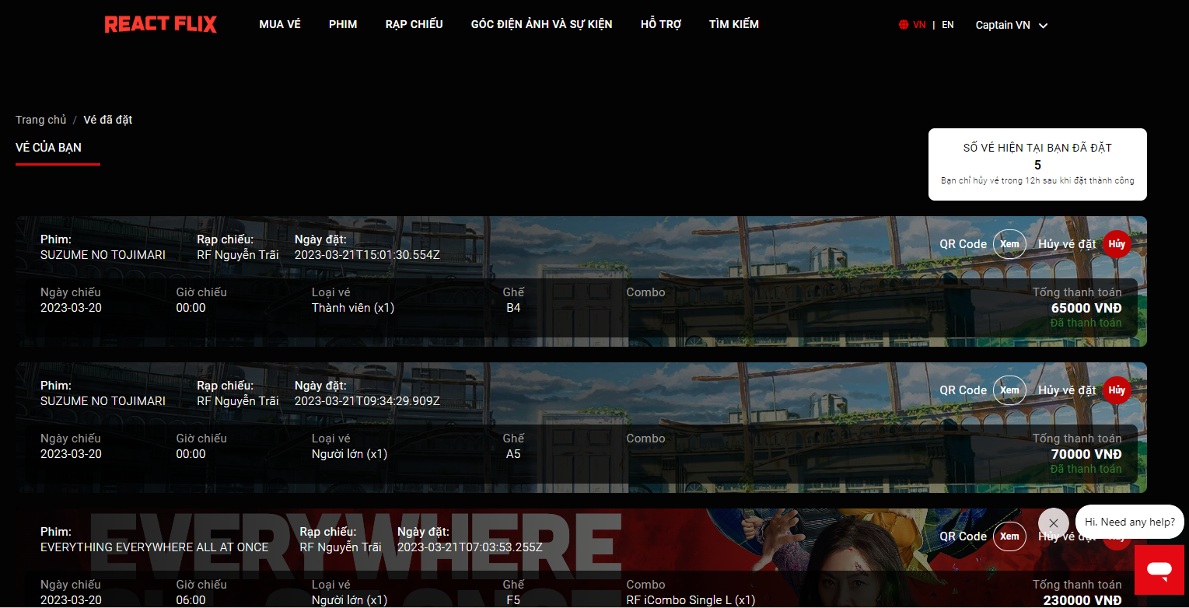Switch site language to EN
Screen dimensions: 1189x608
947,24
